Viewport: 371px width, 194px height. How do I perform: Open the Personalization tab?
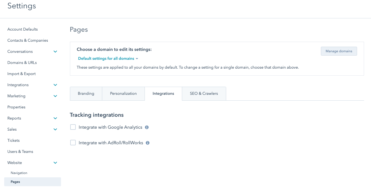(x=123, y=93)
